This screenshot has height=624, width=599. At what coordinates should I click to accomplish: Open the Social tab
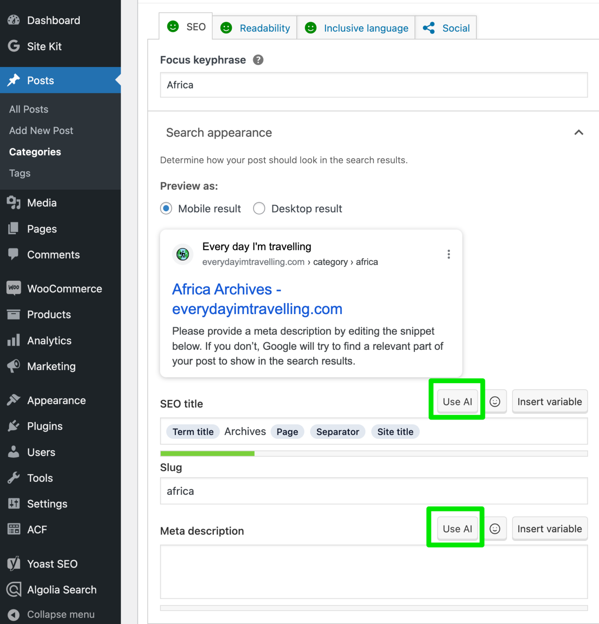point(456,28)
